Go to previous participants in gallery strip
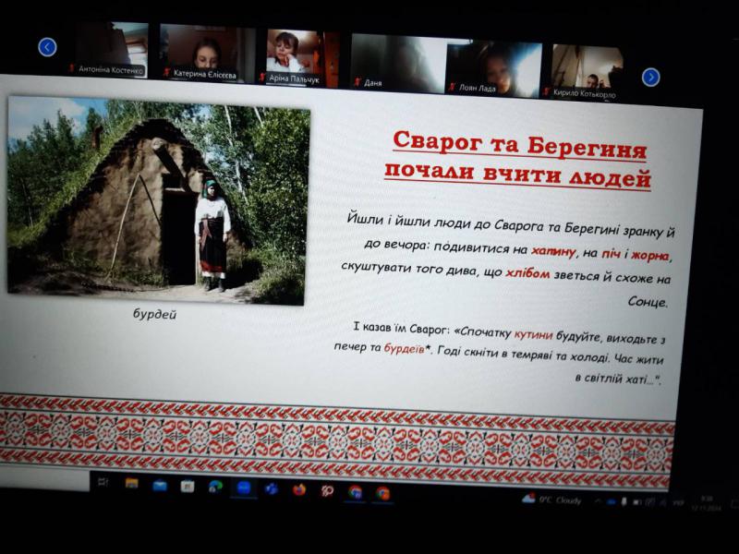This screenshot has height=554, width=739. click(x=47, y=47)
